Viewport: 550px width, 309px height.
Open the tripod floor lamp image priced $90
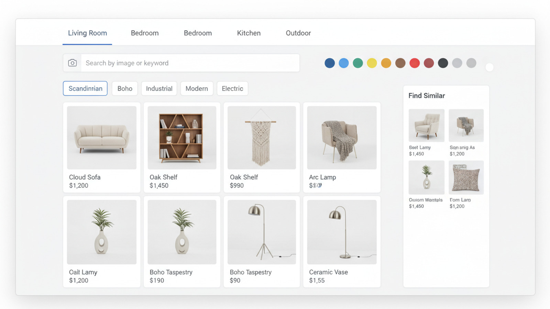tap(262, 232)
